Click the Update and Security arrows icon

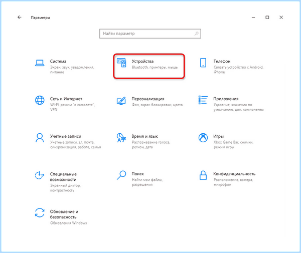(x=40, y=213)
